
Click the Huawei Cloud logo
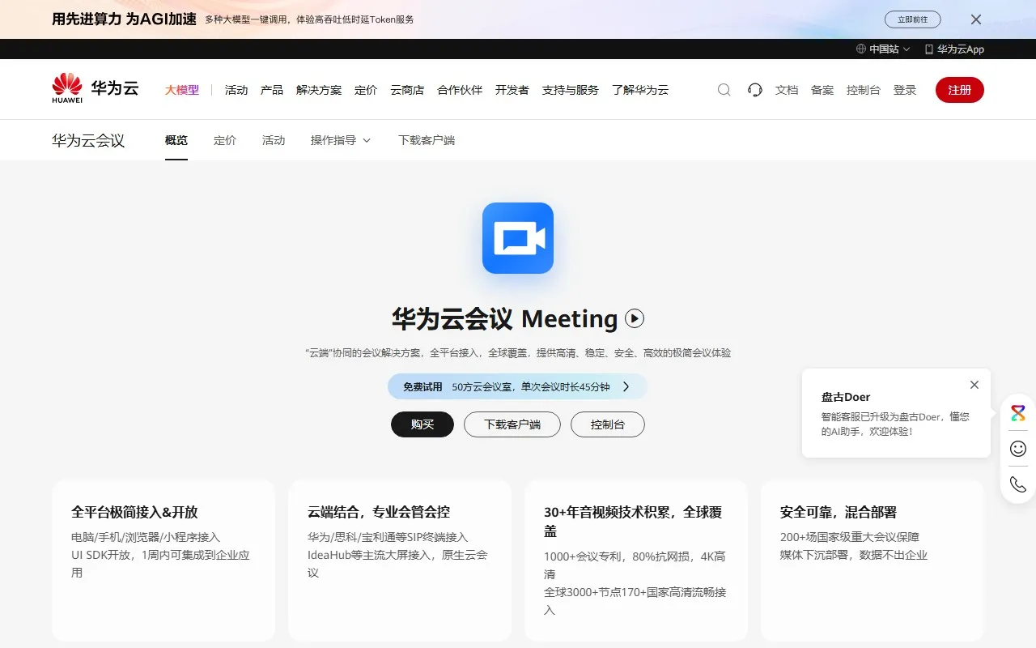coord(94,87)
